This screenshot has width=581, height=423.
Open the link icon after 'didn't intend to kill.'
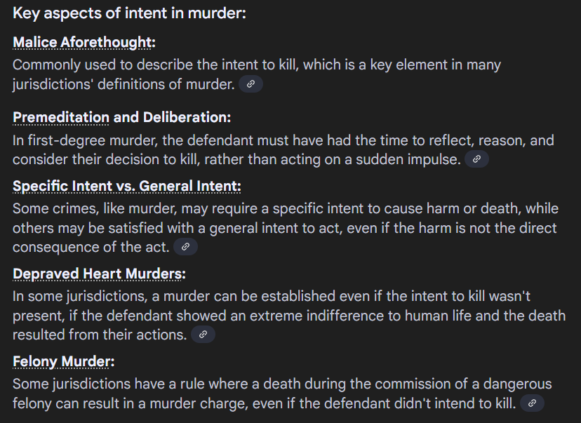point(532,403)
